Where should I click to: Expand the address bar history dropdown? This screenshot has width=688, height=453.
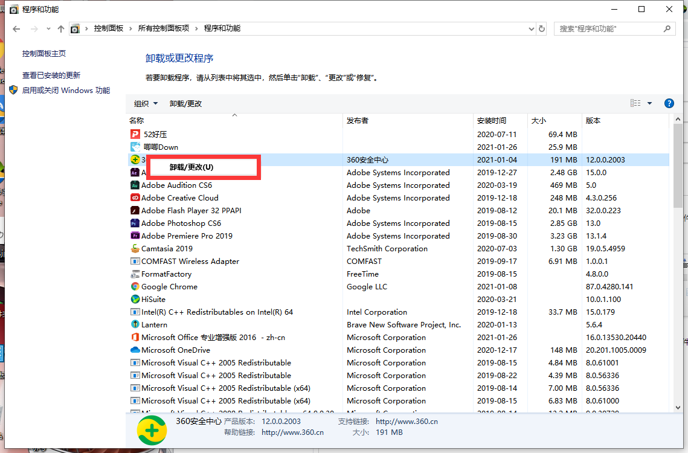(532, 28)
